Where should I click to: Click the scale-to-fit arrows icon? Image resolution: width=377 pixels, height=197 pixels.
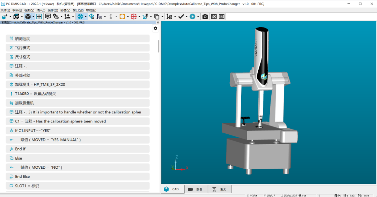pyautogui.click(x=39, y=16)
